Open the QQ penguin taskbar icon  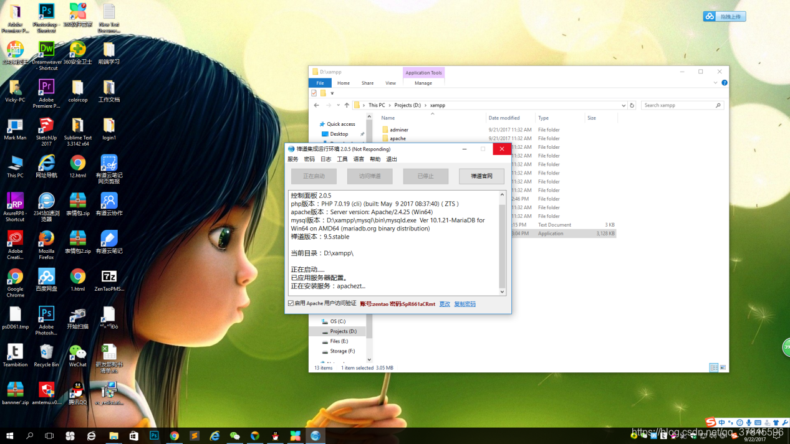point(275,436)
